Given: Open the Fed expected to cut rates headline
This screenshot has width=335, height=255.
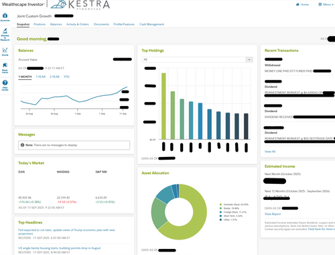Looking at the screenshot, I should [x=66, y=232].
